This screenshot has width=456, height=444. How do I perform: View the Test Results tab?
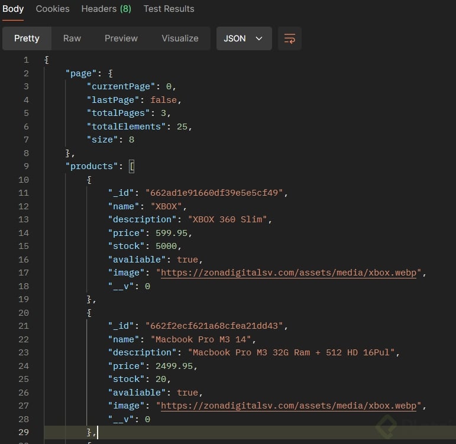coord(169,9)
